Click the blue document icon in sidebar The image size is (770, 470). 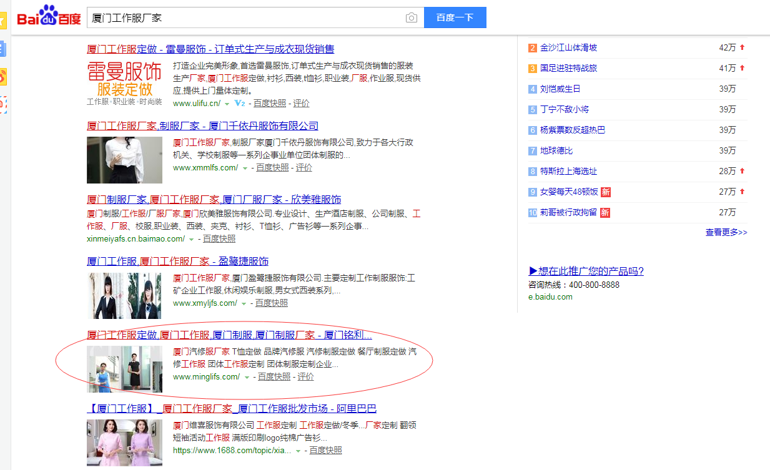(2, 49)
